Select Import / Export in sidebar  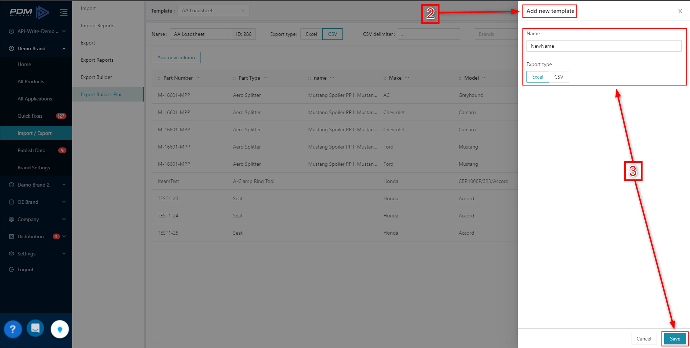36,133
